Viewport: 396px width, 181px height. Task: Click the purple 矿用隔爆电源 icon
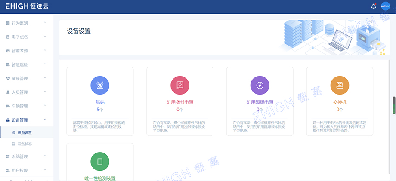coord(260,86)
